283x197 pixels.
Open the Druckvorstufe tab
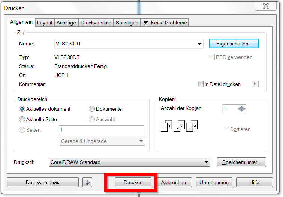96,23
